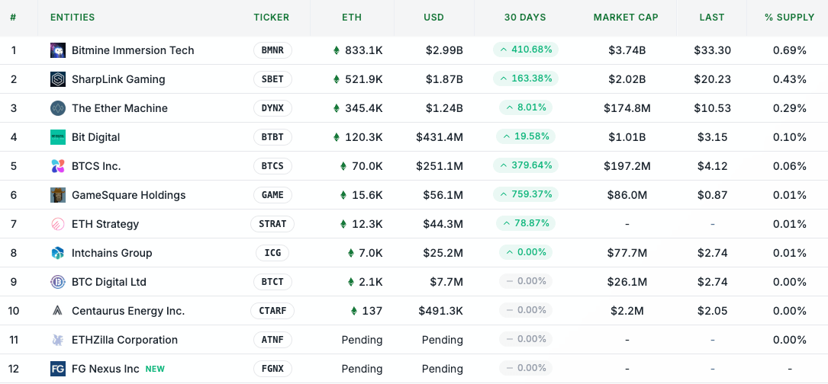Sort by the % SUPPLY column header

789,18
